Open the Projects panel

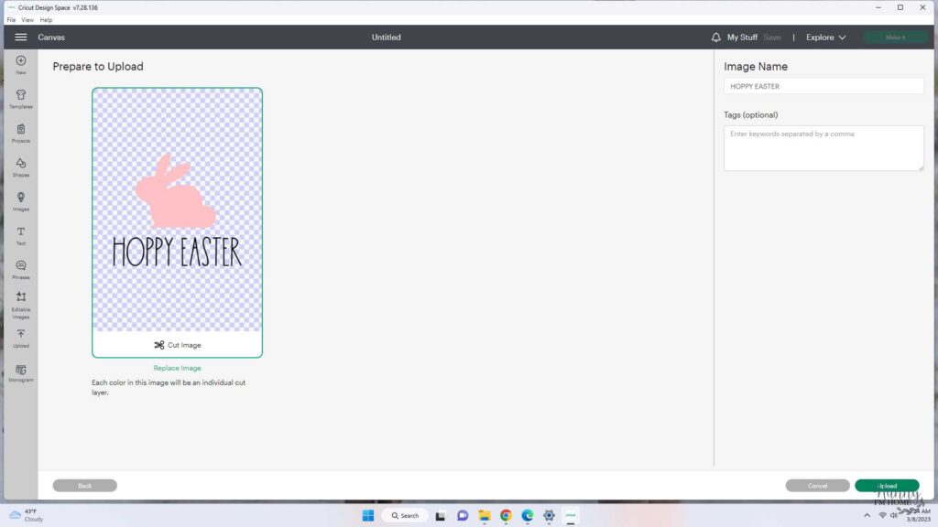click(21, 133)
